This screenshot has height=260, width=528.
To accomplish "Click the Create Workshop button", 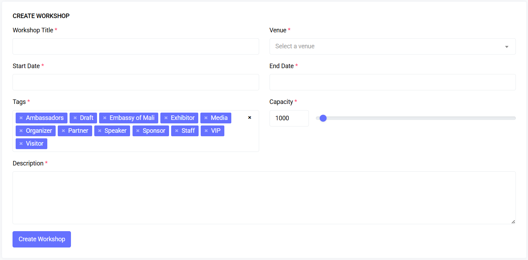I will [42, 239].
